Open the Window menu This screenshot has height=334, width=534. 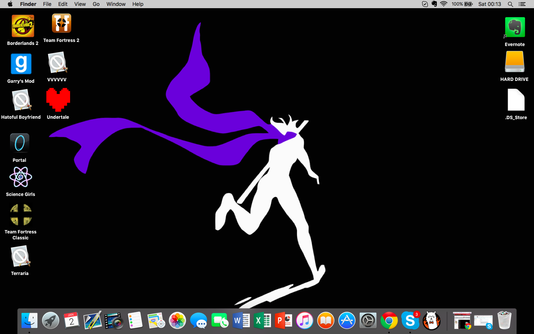coord(116,4)
